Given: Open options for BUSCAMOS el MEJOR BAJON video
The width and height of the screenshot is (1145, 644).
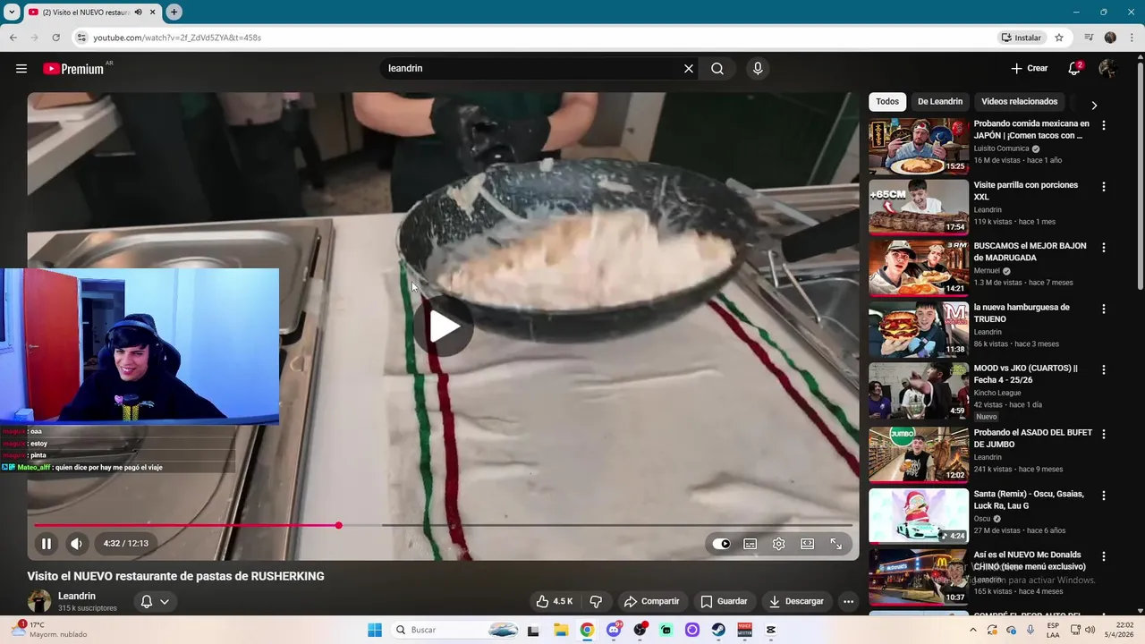Looking at the screenshot, I should tap(1103, 247).
